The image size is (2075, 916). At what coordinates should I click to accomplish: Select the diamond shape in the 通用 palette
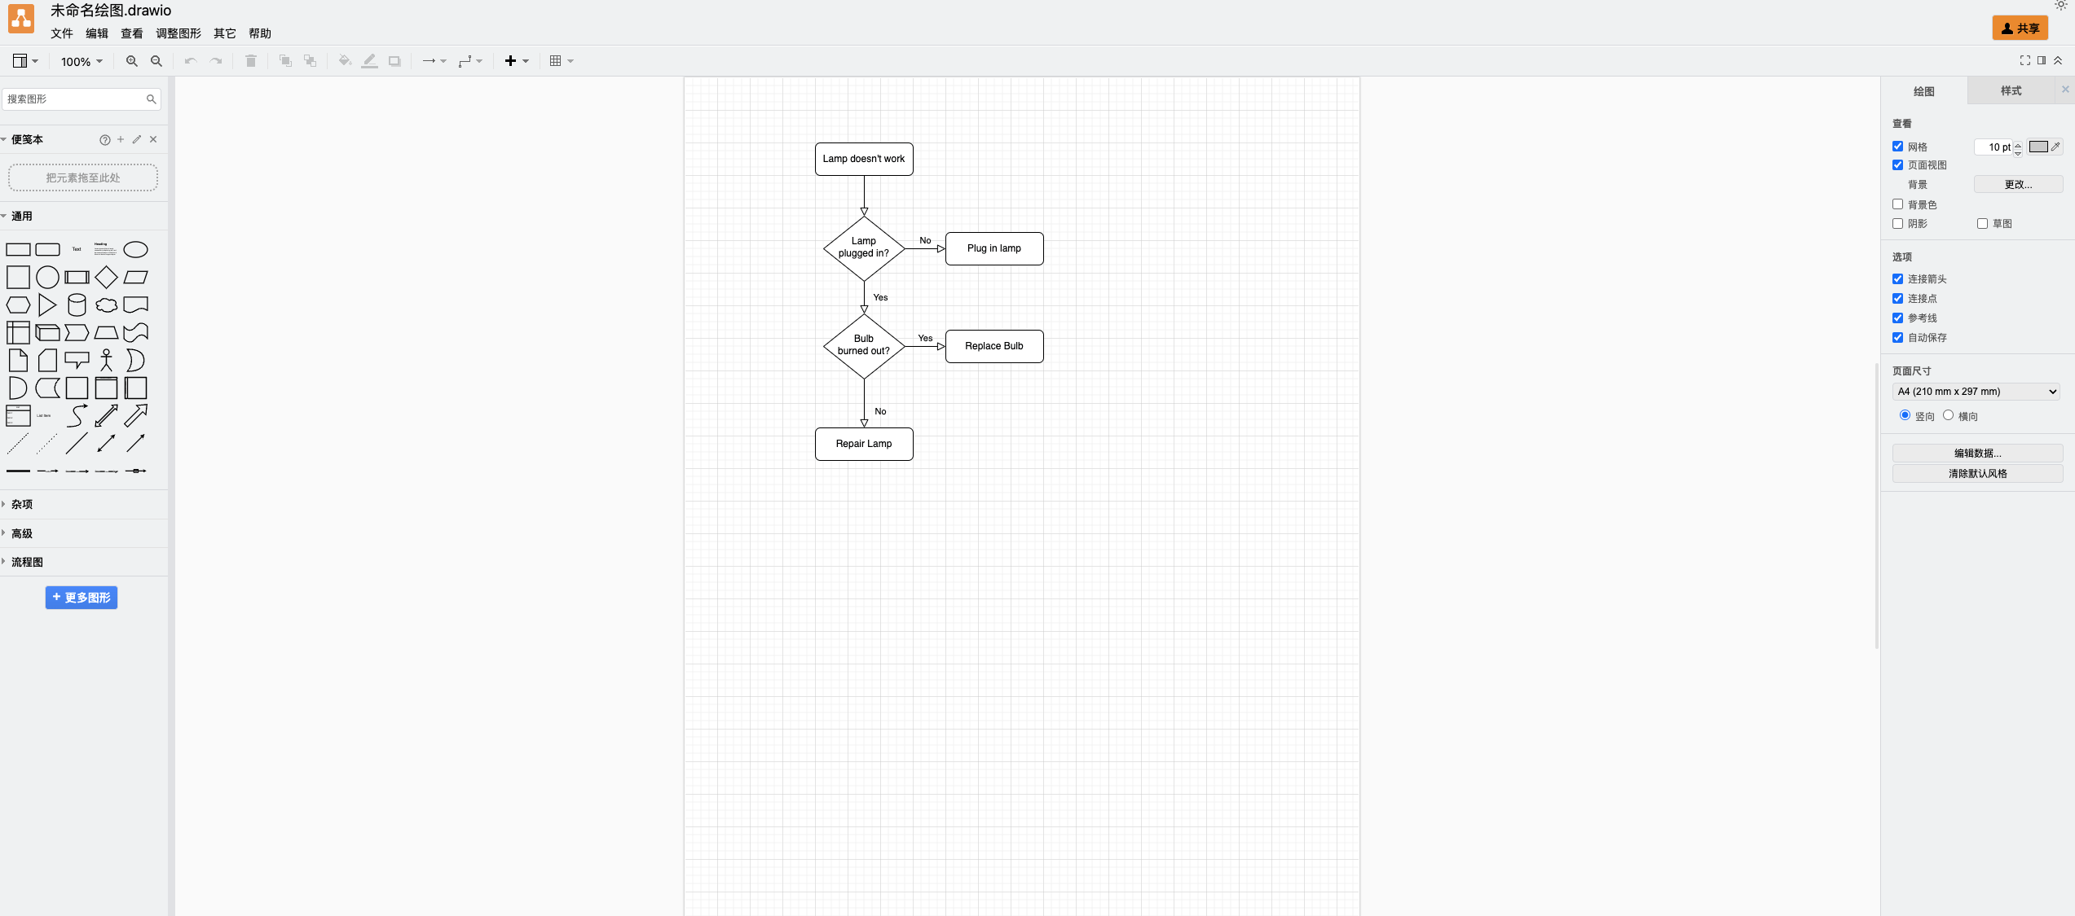pos(106,278)
